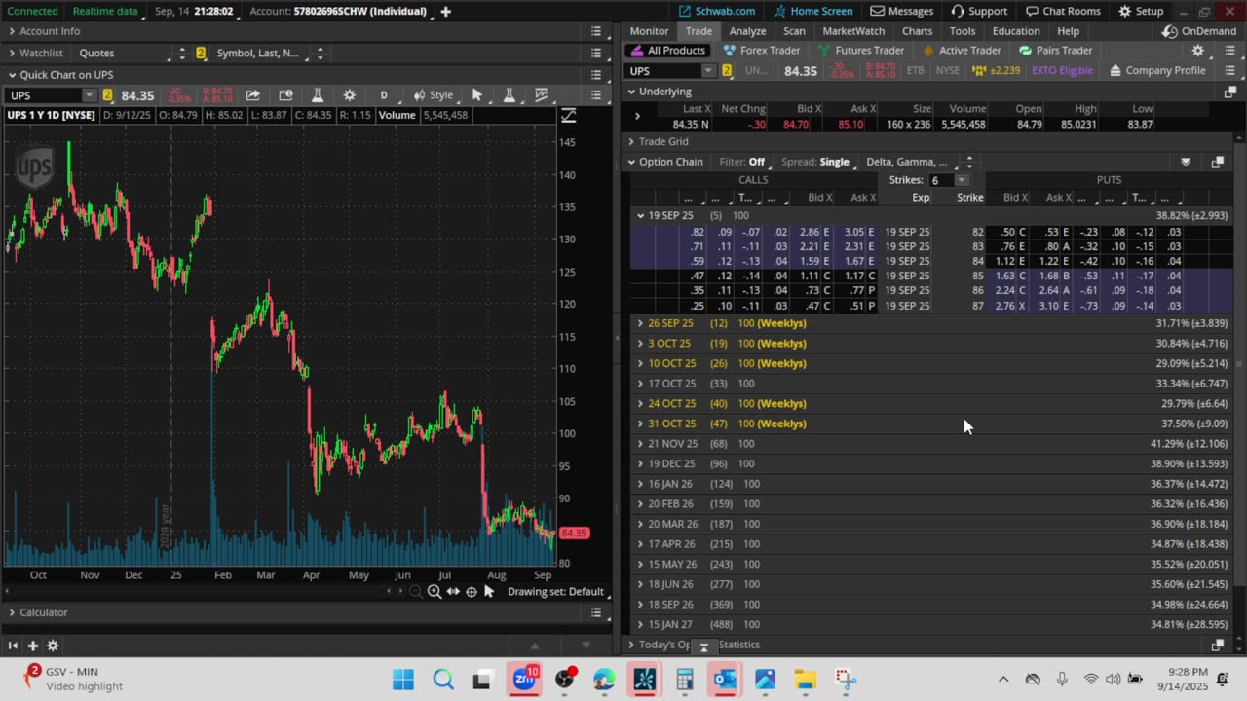The width and height of the screenshot is (1247, 701).
Task: Open the chart Style menu
Action: pos(434,95)
